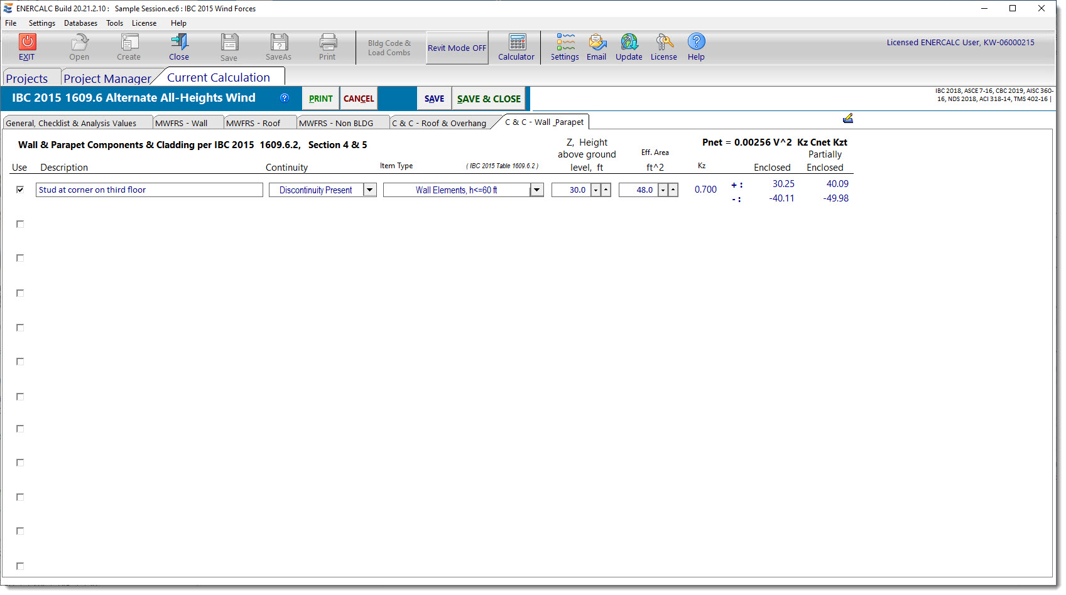Click the green PRINT button
This screenshot has height=595, width=1066.
[320, 99]
